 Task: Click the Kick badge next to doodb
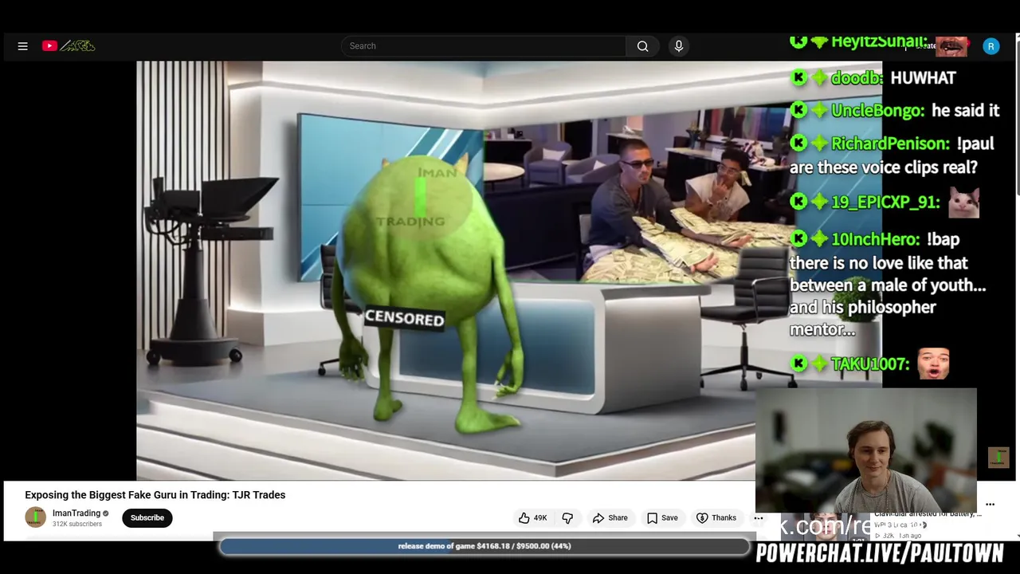798,77
